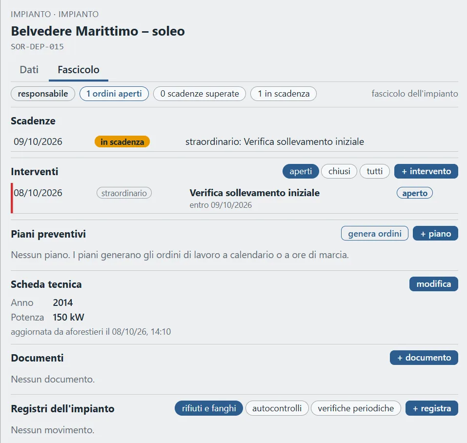467x443 pixels.
Task: Add a new intervento
Action: (426, 171)
